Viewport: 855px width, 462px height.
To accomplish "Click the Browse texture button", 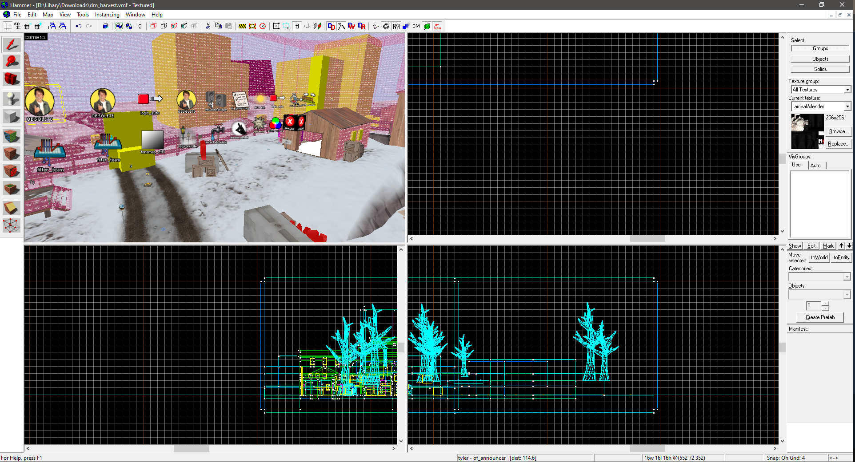I will 839,131.
